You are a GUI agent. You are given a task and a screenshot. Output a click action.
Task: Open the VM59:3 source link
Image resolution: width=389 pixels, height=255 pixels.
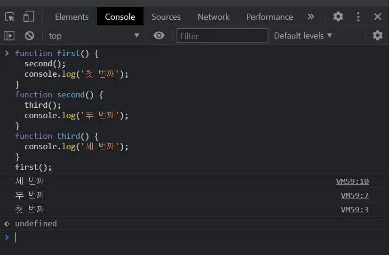coord(355,210)
